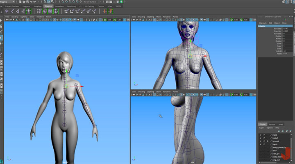Open the left viewport Renderer menu
The image size is (295, 164).
pyautogui.click(x=40, y=17)
